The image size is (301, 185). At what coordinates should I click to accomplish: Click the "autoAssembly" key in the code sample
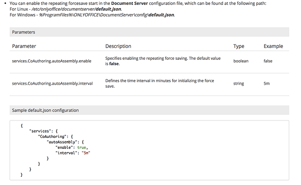[x=63, y=142]
